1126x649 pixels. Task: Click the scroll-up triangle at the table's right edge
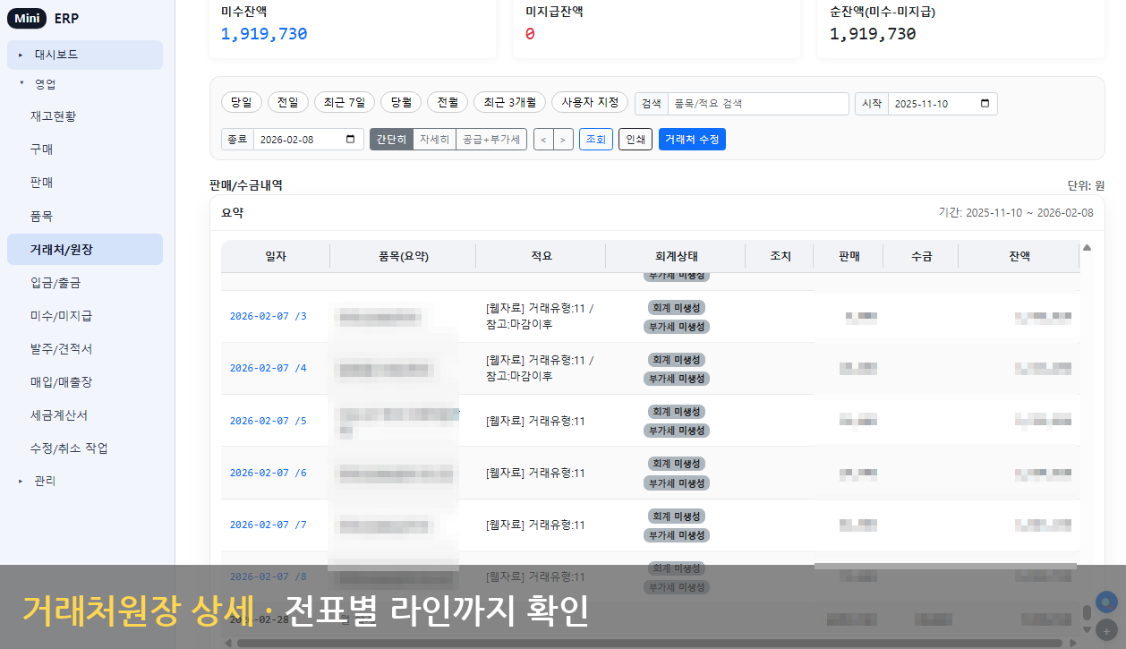[x=1087, y=248]
